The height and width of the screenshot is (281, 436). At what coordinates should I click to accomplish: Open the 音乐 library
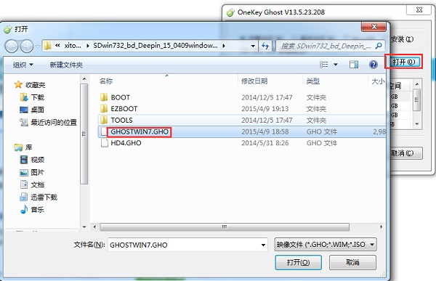tap(38, 210)
